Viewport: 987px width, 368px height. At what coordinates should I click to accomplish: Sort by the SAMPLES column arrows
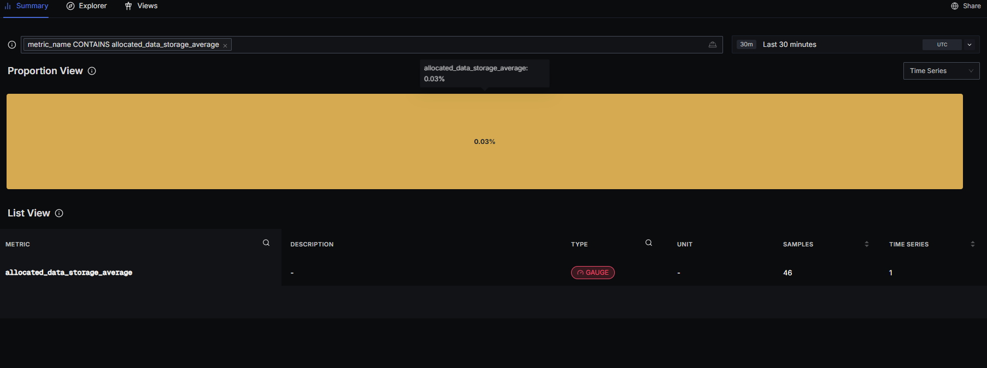[866, 244]
